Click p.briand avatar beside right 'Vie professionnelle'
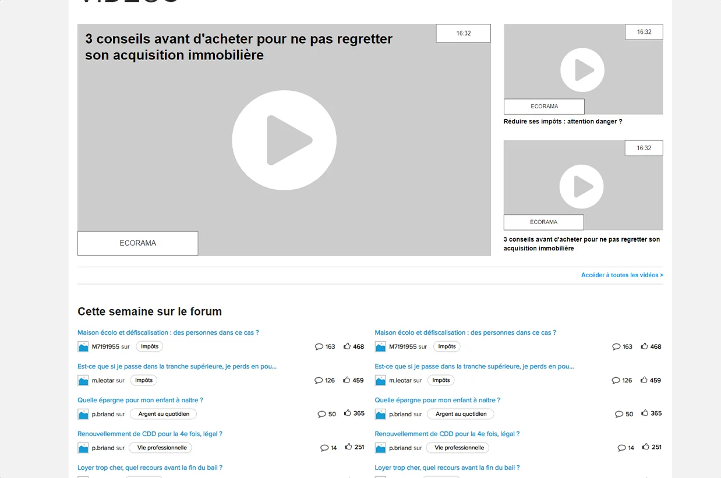This screenshot has width=721, height=478. coord(380,448)
